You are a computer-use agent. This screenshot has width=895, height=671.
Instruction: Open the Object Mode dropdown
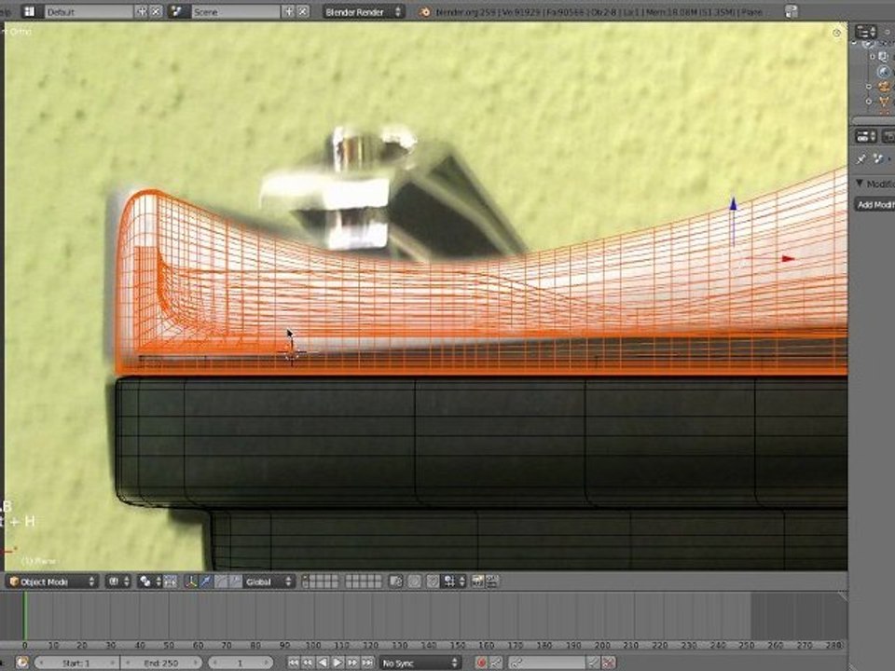pyautogui.click(x=51, y=582)
